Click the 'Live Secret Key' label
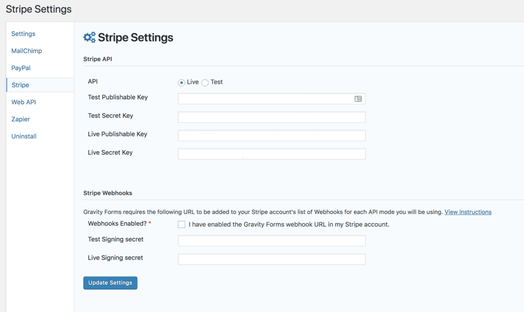Viewport: 524px width, 312px height. coord(111,153)
